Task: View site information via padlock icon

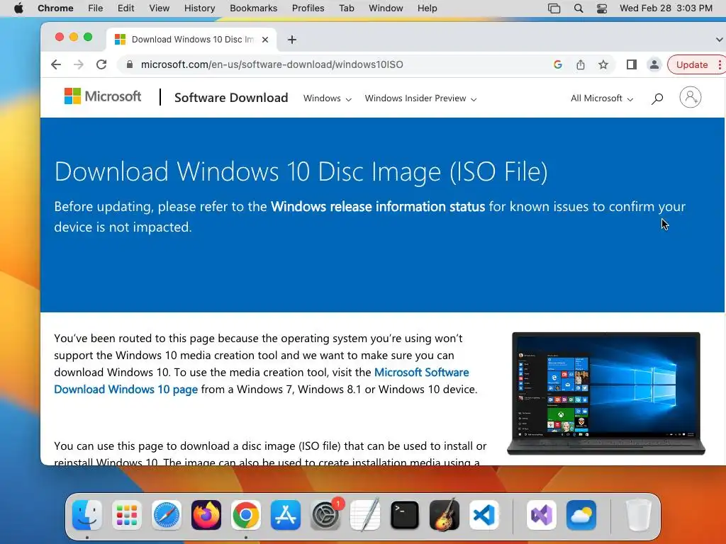Action: point(130,64)
